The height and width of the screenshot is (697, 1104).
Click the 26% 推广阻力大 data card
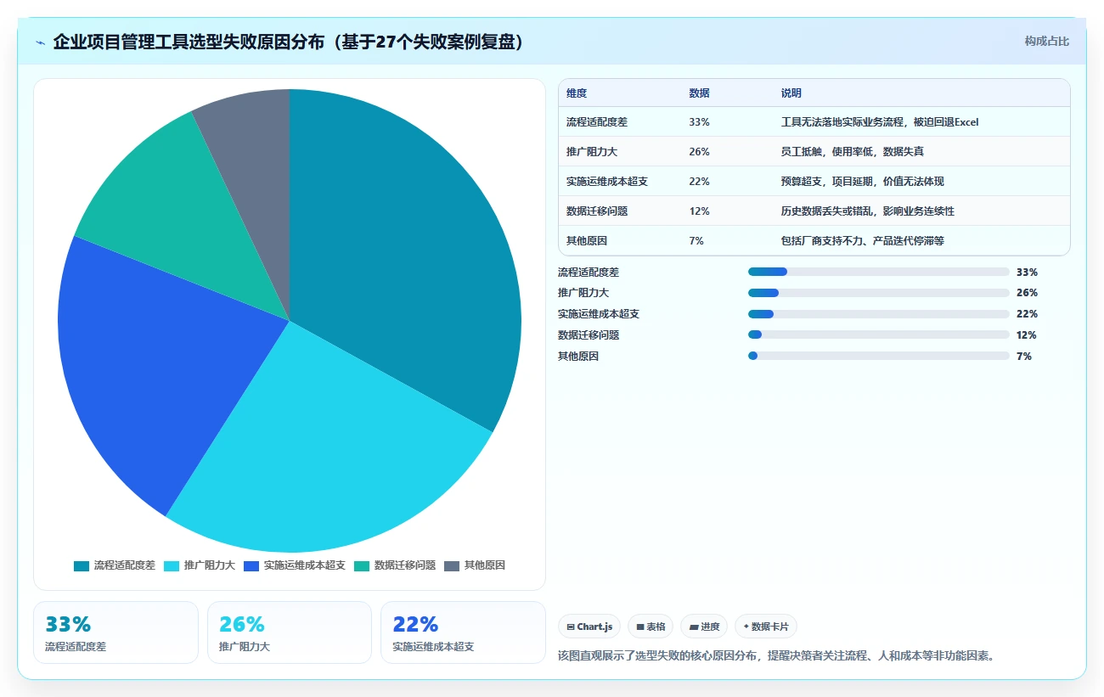pos(290,632)
